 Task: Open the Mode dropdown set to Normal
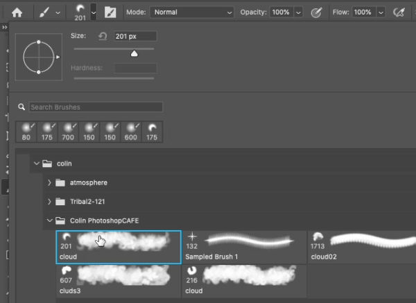tap(192, 12)
